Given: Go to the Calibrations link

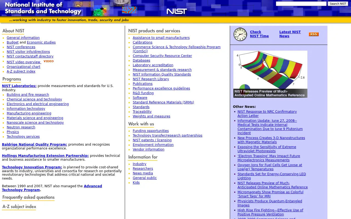Looking at the screenshot, I should coord(142,42).
